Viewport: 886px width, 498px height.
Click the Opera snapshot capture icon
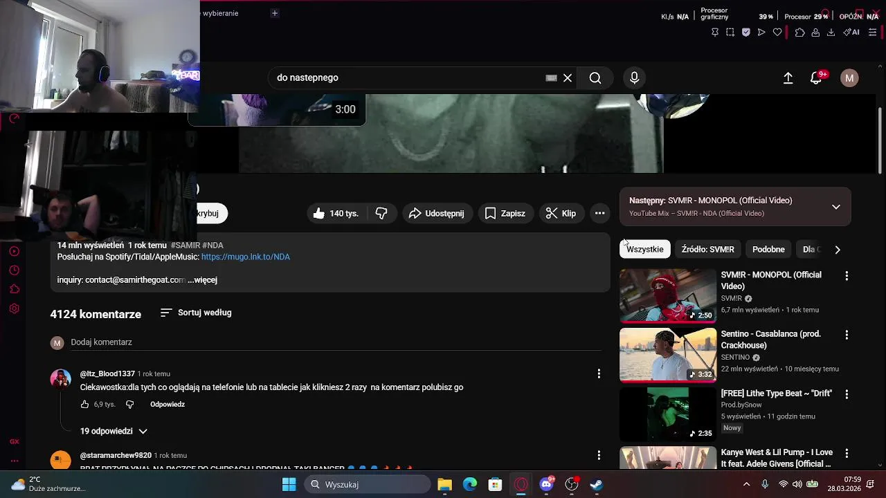coord(730,32)
